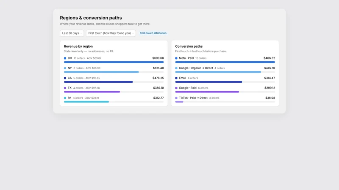
Task: Click the PA revenue bar
Action: click(x=86, y=102)
